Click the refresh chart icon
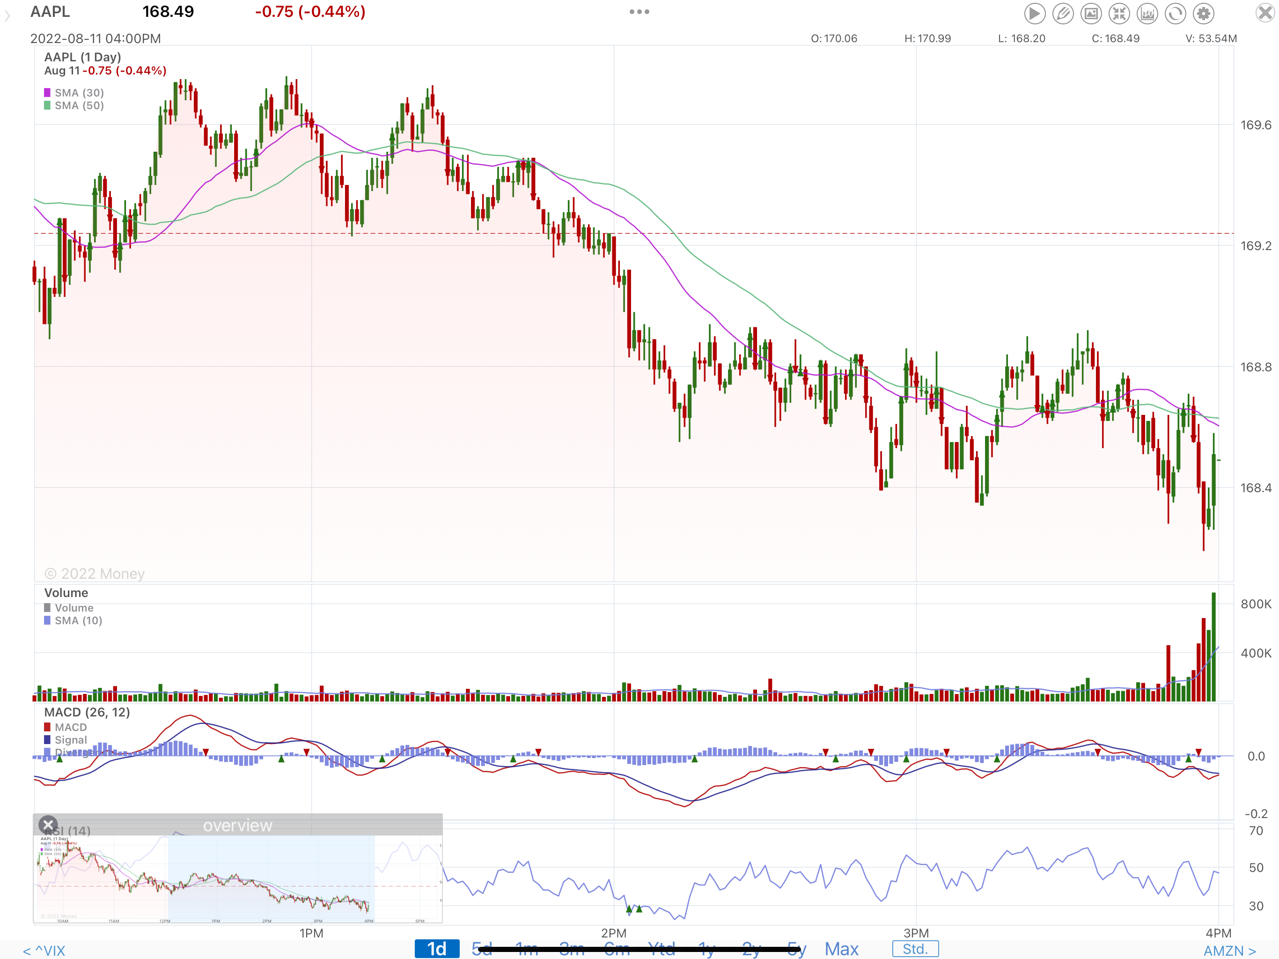Viewport: 1279px width, 959px height. [1176, 13]
